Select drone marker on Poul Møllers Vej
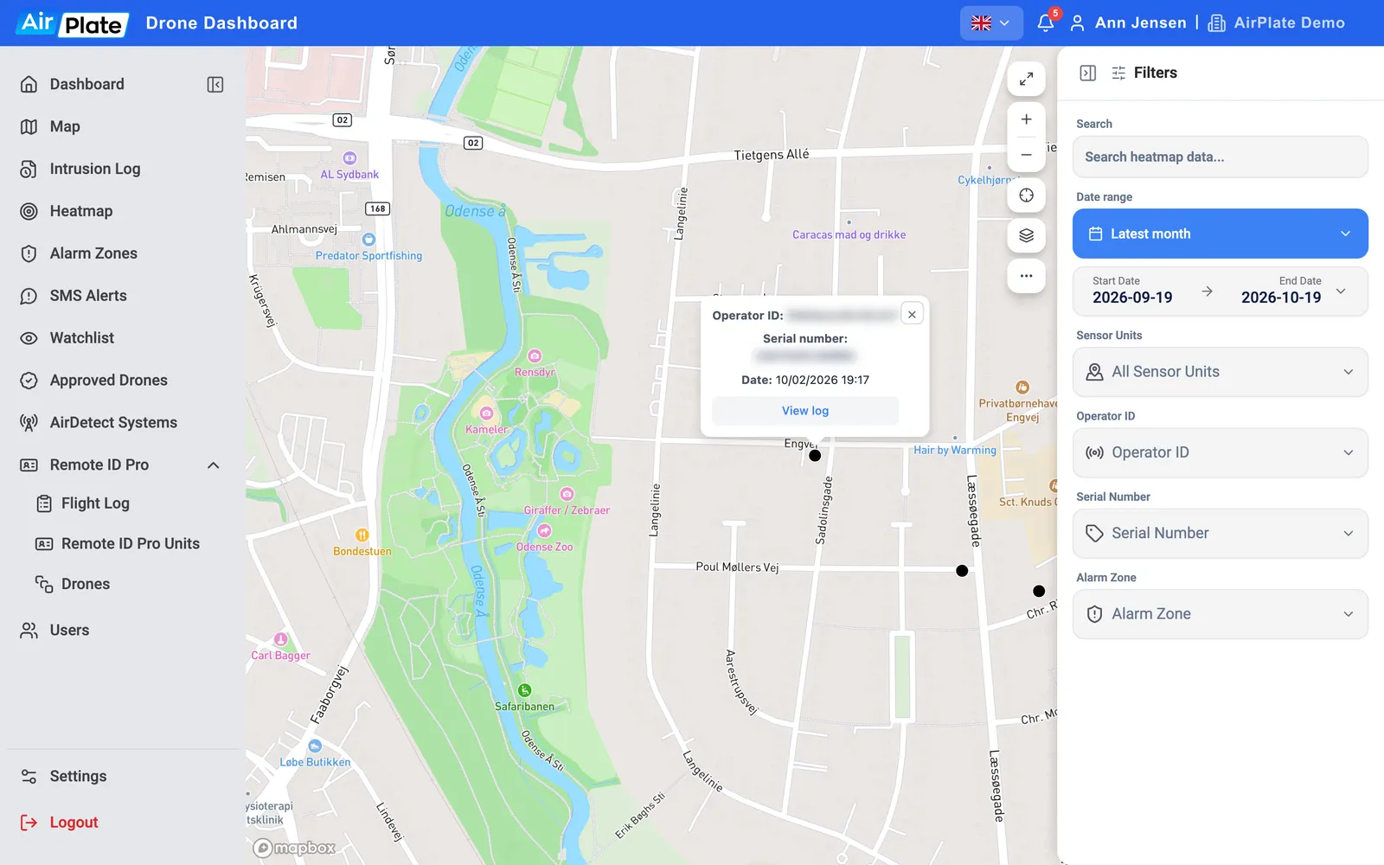This screenshot has height=865, width=1384. (x=962, y=571)
